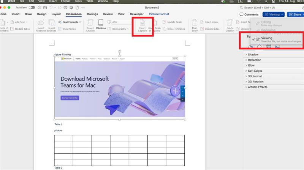Click the Table of Contents icon
This screenshot has height=170, width=304.
[3, 23]
